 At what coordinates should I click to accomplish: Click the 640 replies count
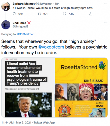(x=20, y=14)
